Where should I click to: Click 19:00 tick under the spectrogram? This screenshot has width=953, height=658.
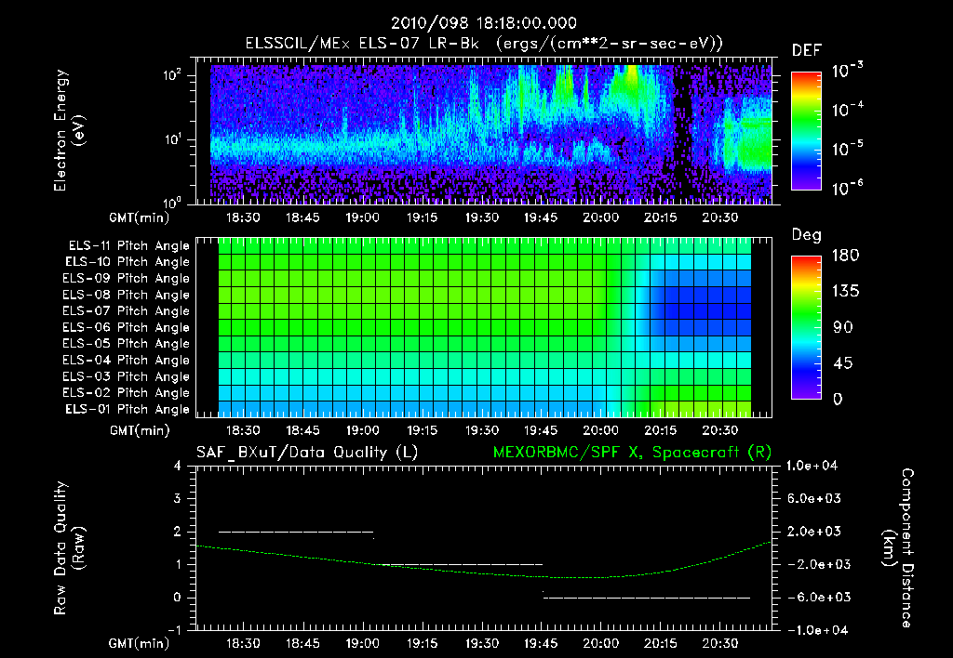click(x=362, y=217)
